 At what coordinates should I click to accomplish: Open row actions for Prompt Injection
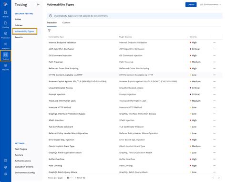click(215, 94)
